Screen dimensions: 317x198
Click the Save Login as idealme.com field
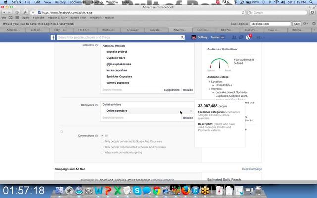pyautogui.click(x=270, y=24)
